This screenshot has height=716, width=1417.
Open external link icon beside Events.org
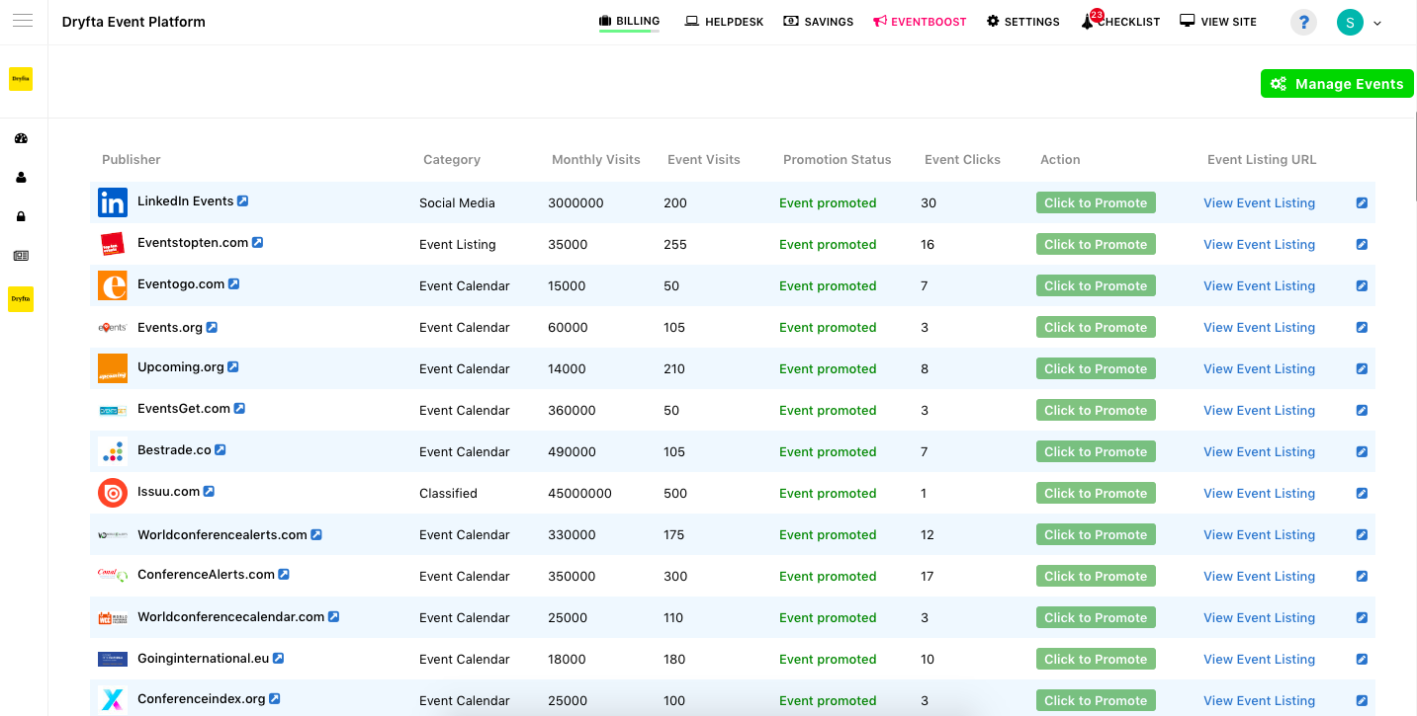pos(212,327)
